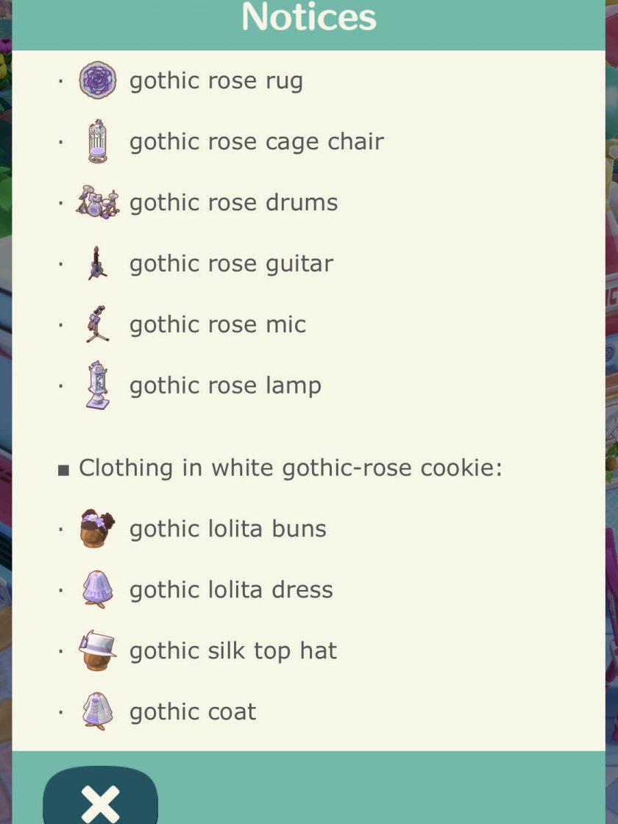The width and height of the screenshot is (618, 824).
Task: Click the 'gothic rose cage chair' label
Action: tap(257, 141)
